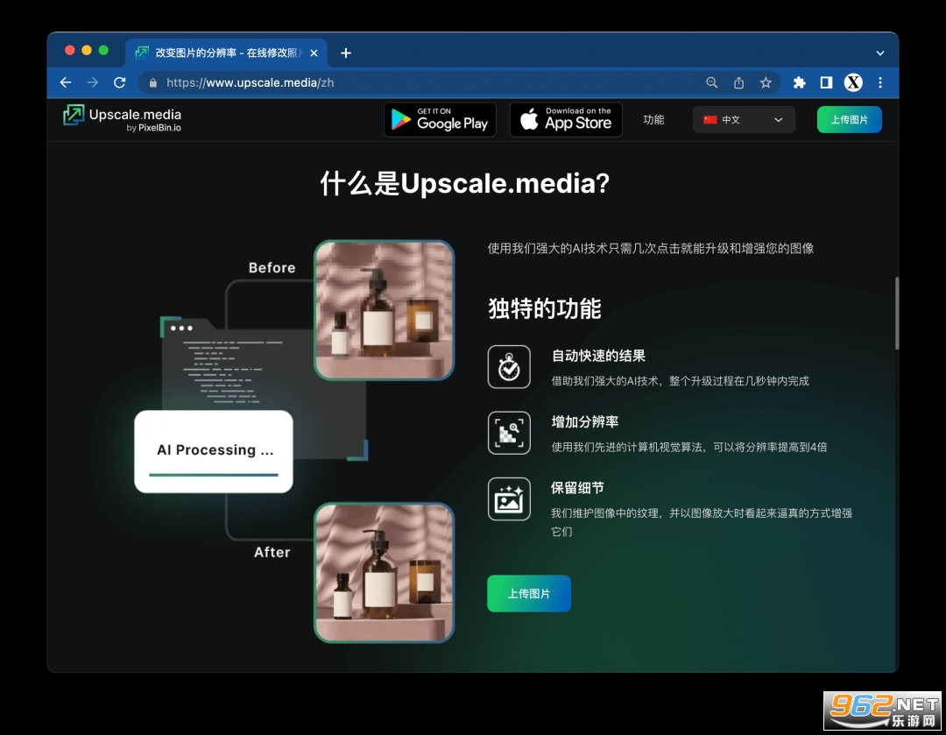Reload the page with the refresh icon

tap(120, 82)
